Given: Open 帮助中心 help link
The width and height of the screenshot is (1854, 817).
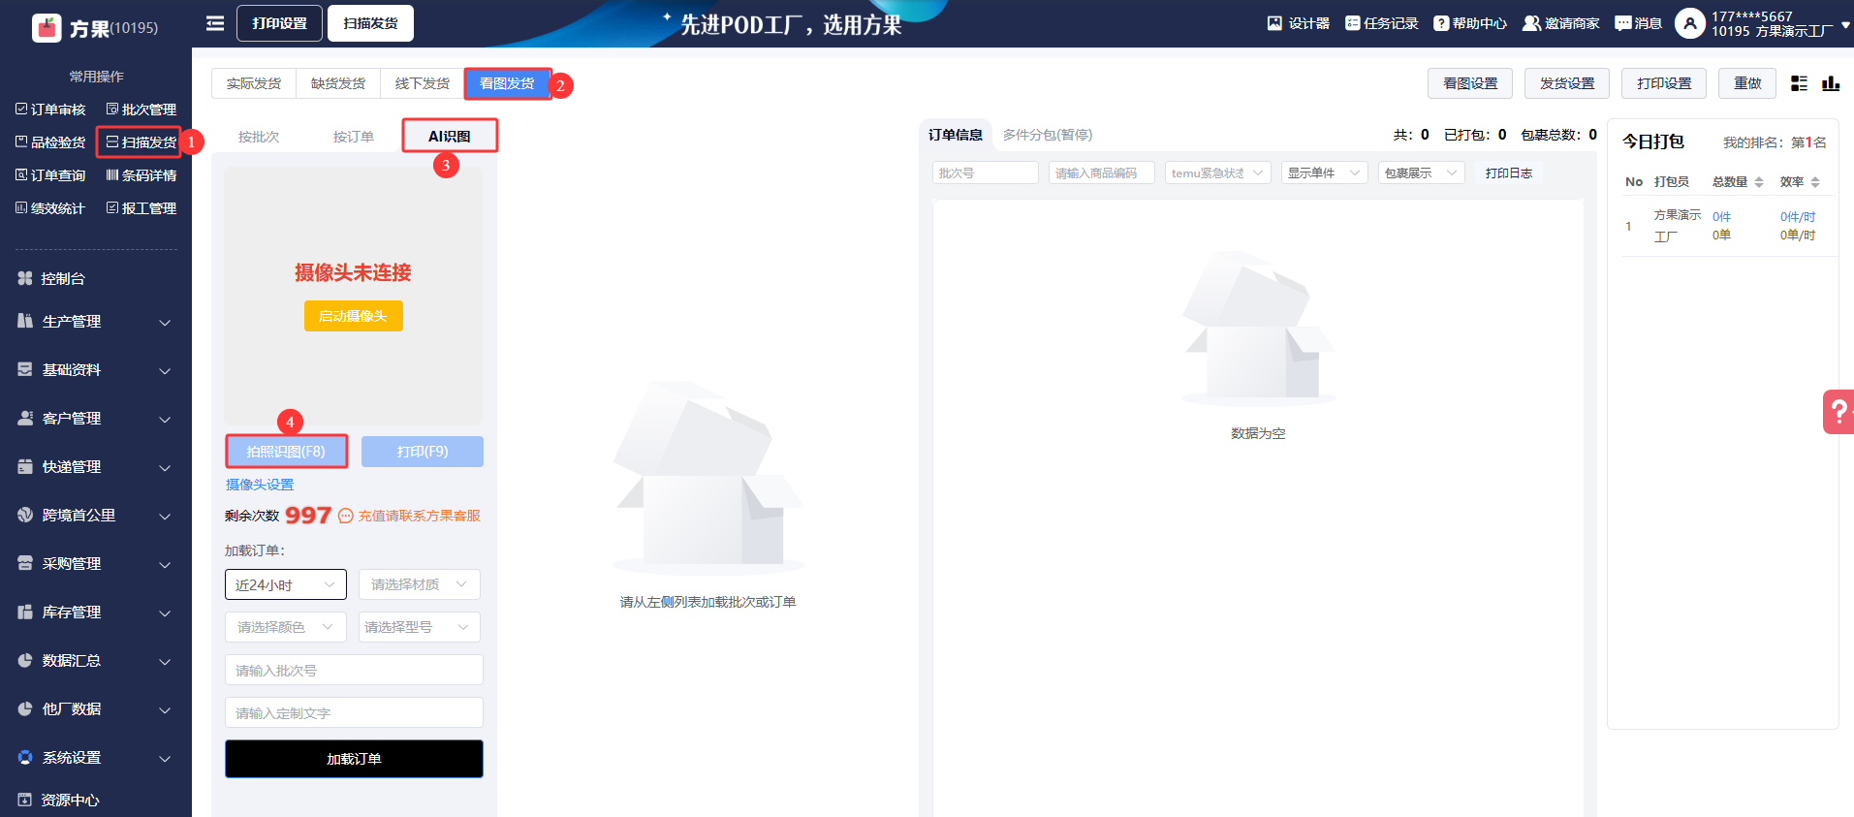Looking at the screenshot, I should tap(1470, 23).
